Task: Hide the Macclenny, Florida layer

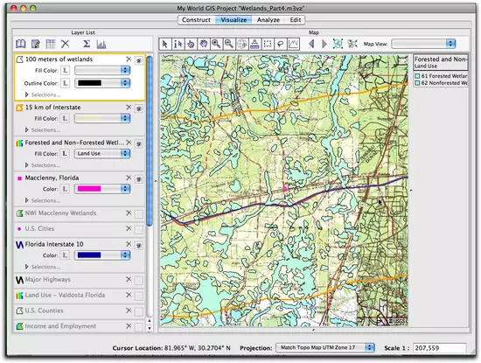Action: (x=139, y=179)
